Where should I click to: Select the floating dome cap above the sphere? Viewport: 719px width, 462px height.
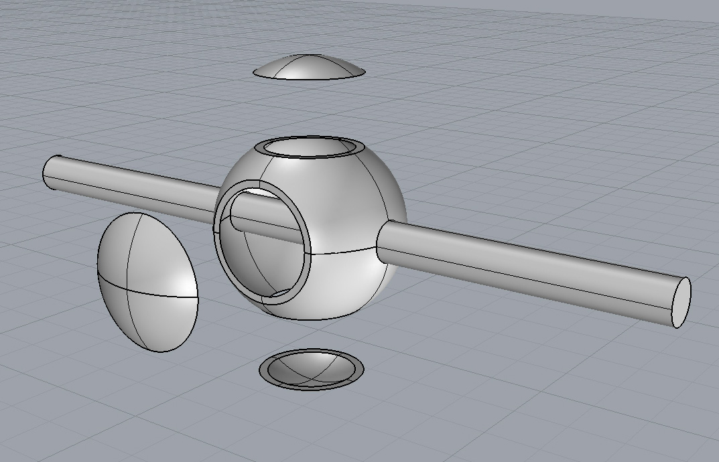tap(309, 67)
